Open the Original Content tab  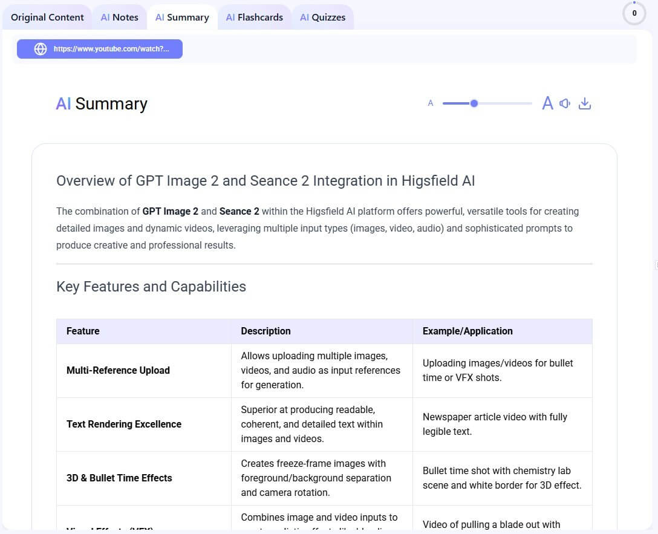click(47, 17)
